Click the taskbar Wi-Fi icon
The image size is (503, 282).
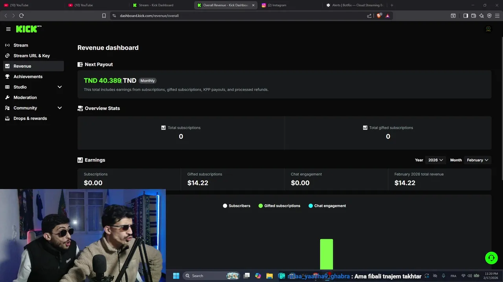coord(463,276)
